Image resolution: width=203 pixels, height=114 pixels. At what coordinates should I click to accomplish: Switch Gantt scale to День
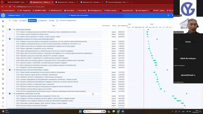click(x=15, y=21)
